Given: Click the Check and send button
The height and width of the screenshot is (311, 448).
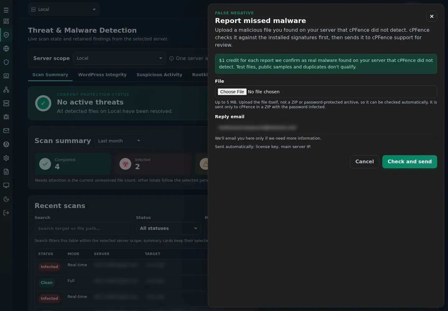Looking at the screenshot, I should point(410,162).
